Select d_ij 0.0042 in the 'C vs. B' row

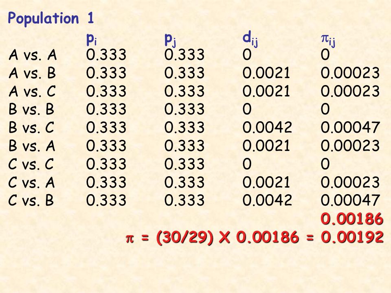(x=267, y=200)
